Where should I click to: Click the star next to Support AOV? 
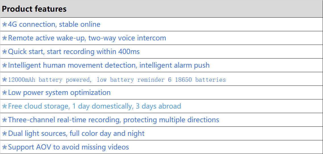[x=5, y=147]
